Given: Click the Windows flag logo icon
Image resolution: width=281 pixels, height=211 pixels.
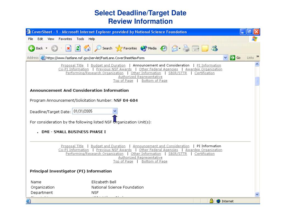Looking at the screenshot, I should click(254, 39).
